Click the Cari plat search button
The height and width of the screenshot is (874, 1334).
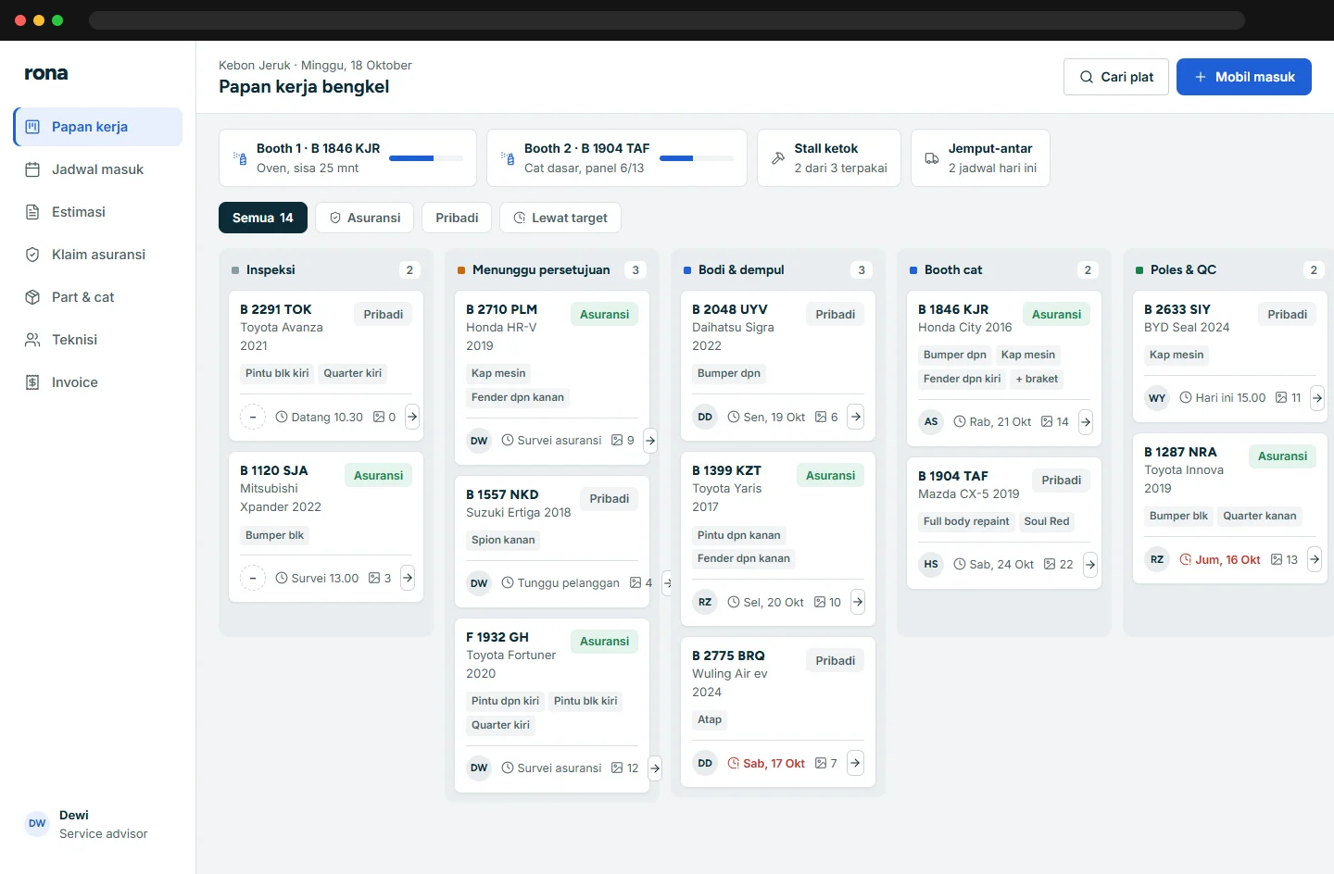1115,77
